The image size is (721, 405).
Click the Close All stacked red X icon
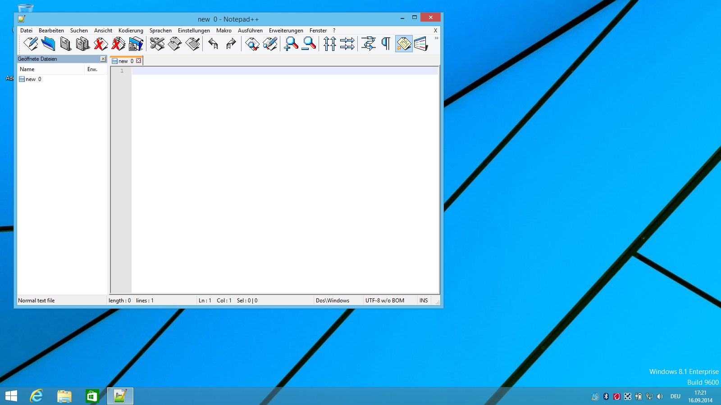(118, 44)
